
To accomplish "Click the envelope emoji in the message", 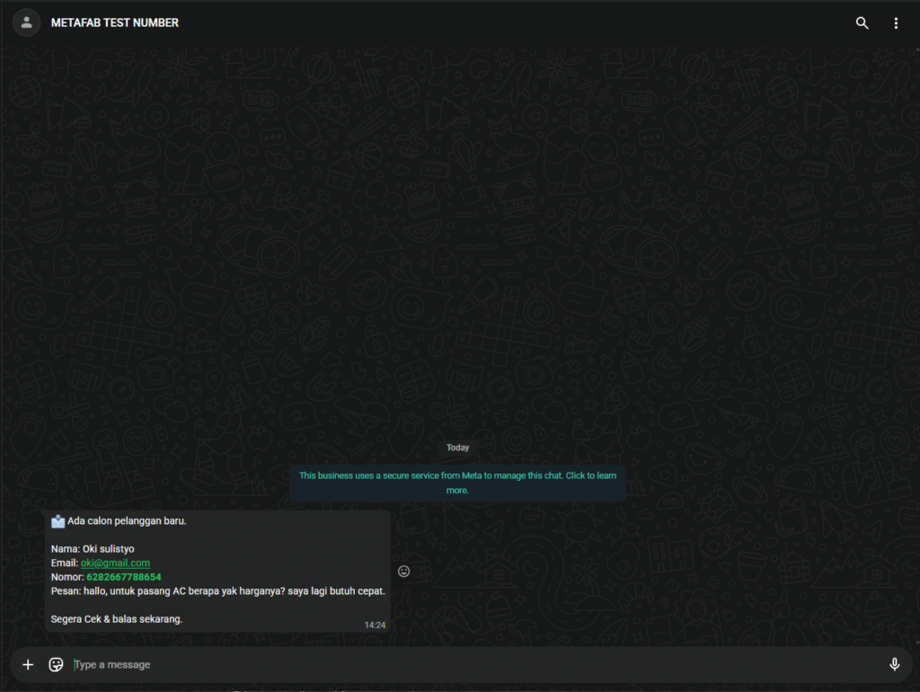I will [x=58, y=521].
